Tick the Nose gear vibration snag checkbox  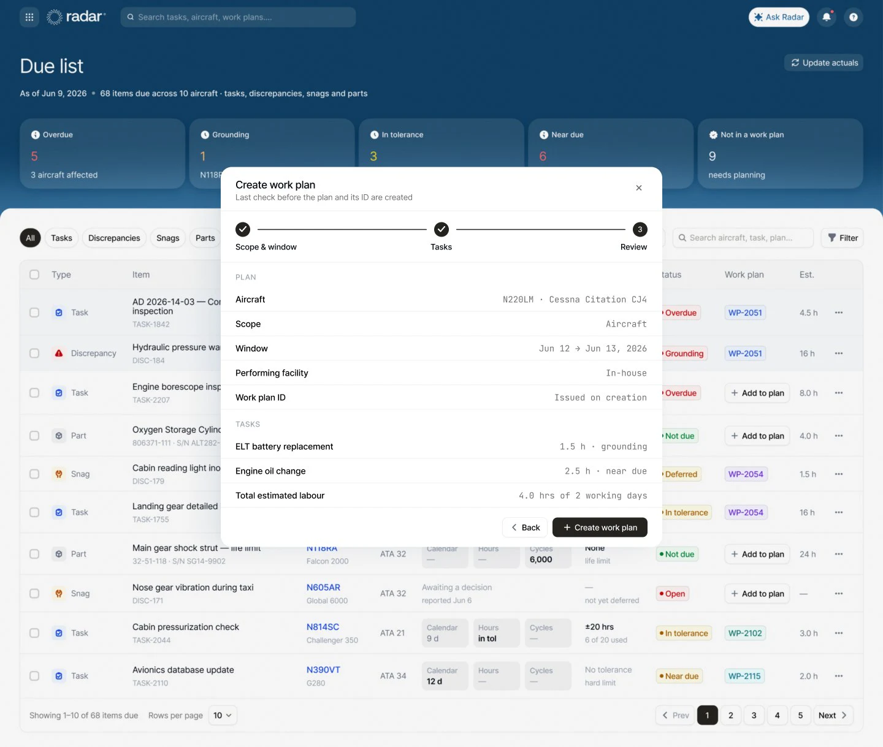tap(34, 593)
